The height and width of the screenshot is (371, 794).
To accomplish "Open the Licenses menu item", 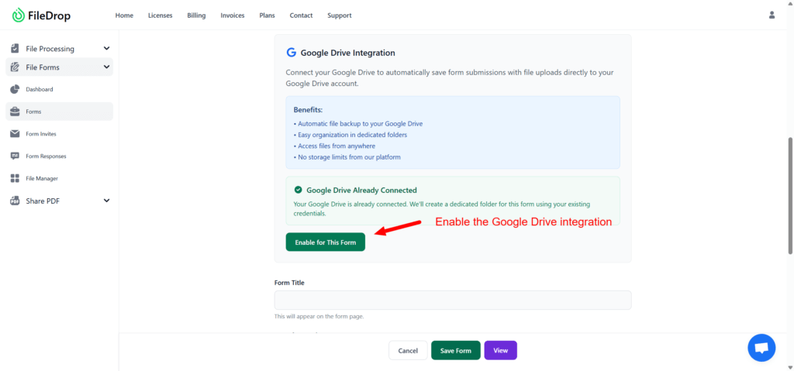I will (x=160, y=15).
